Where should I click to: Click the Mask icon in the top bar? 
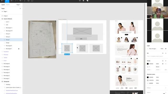point(83,1)
